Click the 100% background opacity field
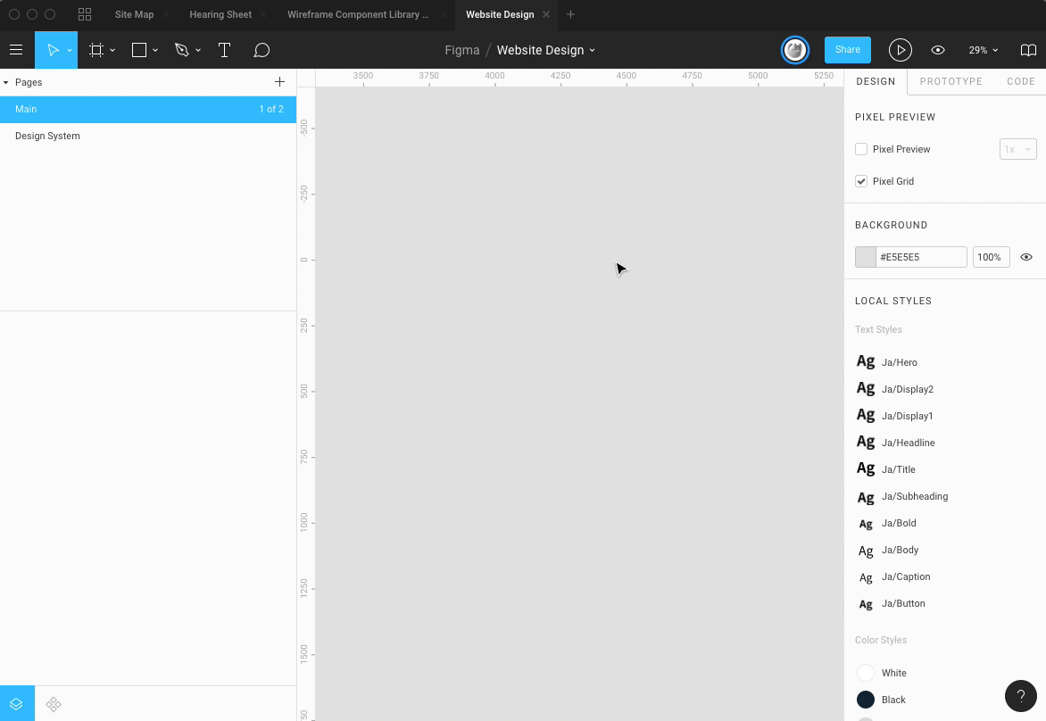 [991, 257]
